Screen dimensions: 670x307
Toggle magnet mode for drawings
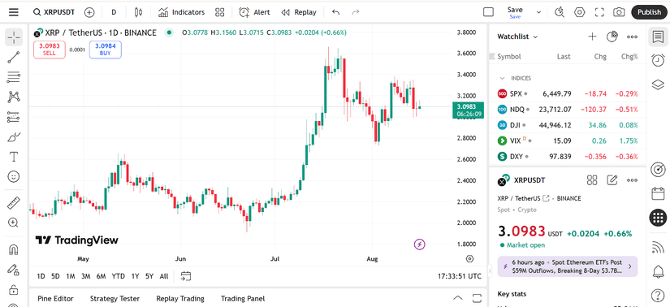coord(14,249)
